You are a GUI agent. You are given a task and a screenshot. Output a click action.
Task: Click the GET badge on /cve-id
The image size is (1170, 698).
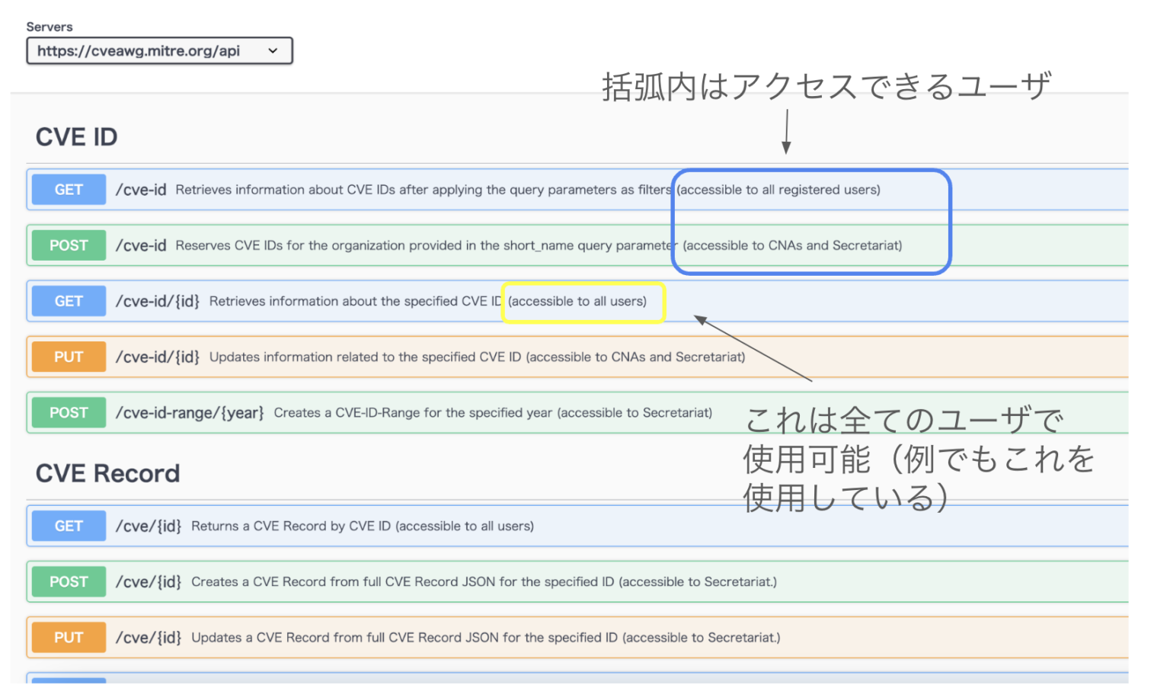click(x=68, y=190)
